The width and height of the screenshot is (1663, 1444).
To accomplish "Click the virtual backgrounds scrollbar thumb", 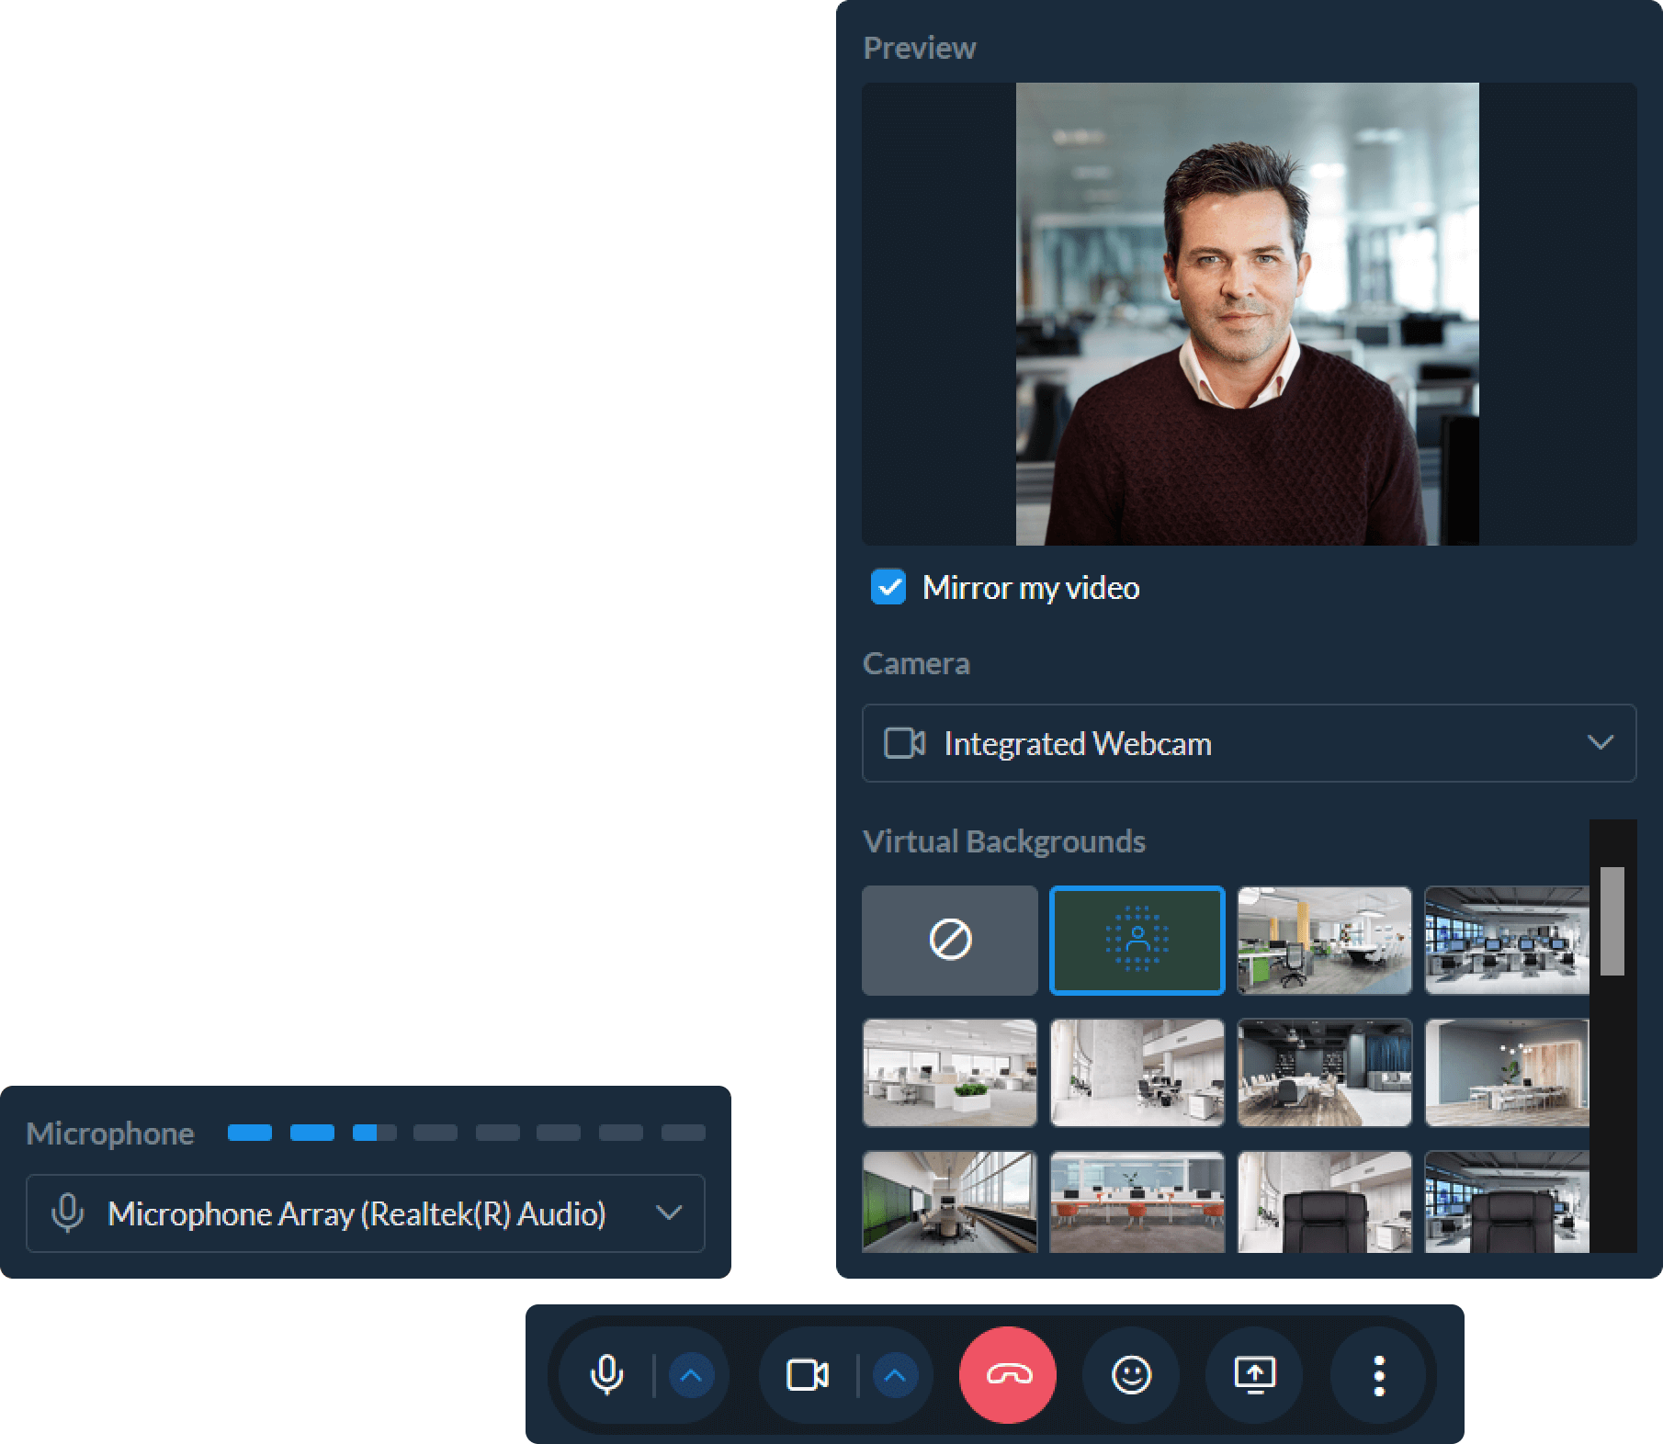I will coord(1612,920).
